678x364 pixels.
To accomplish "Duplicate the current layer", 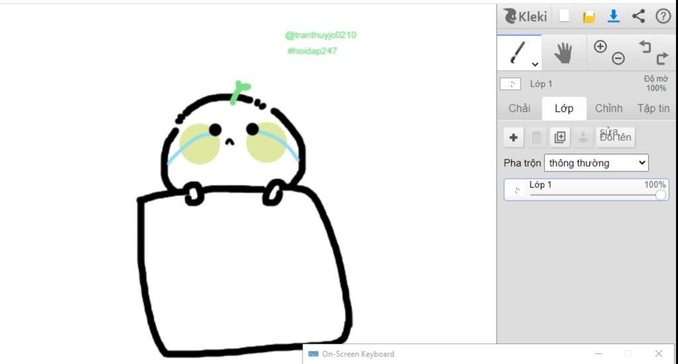I will coord(559,138).
